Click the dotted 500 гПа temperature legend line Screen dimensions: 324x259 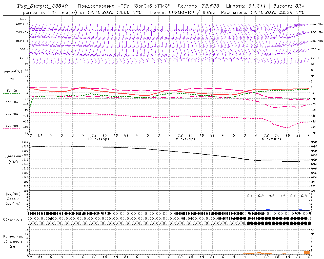click(11, 128)
